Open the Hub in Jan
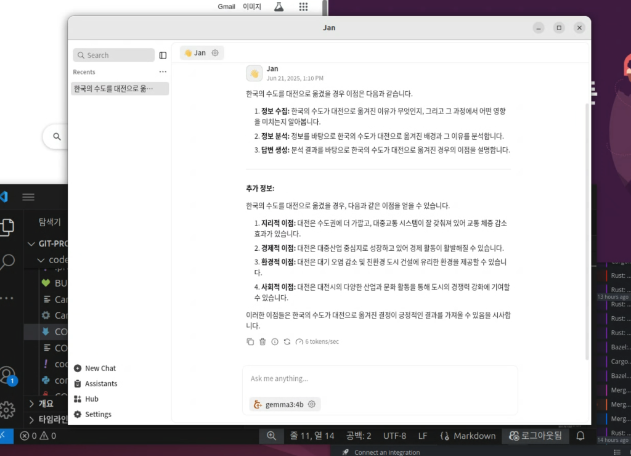 pyautogui.click(x=86, y=399)
